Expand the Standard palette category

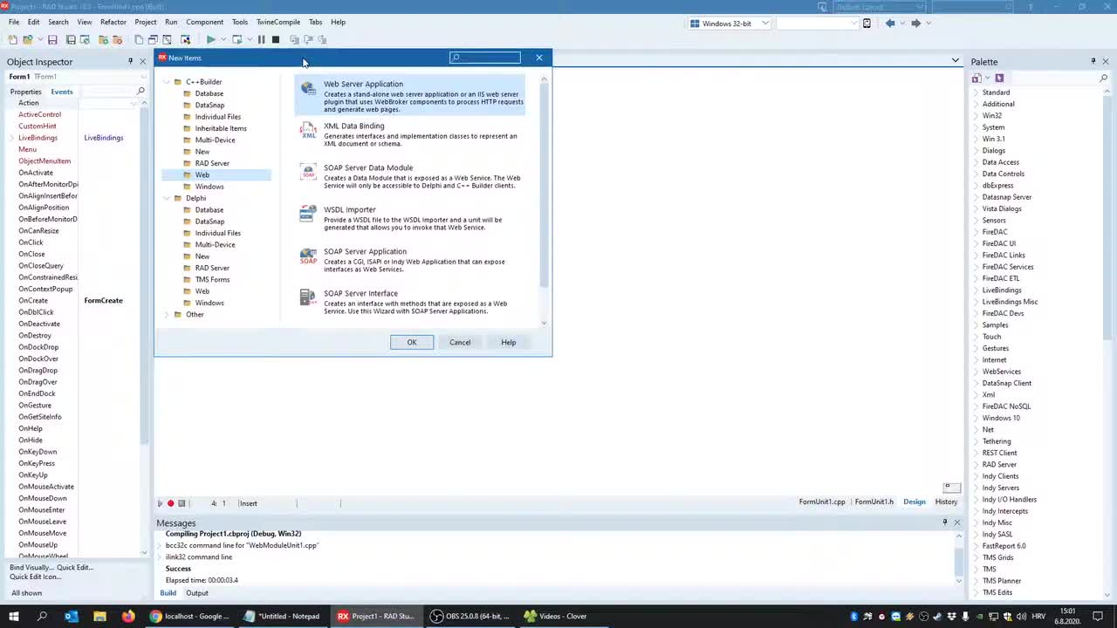(x=977, y=92)
